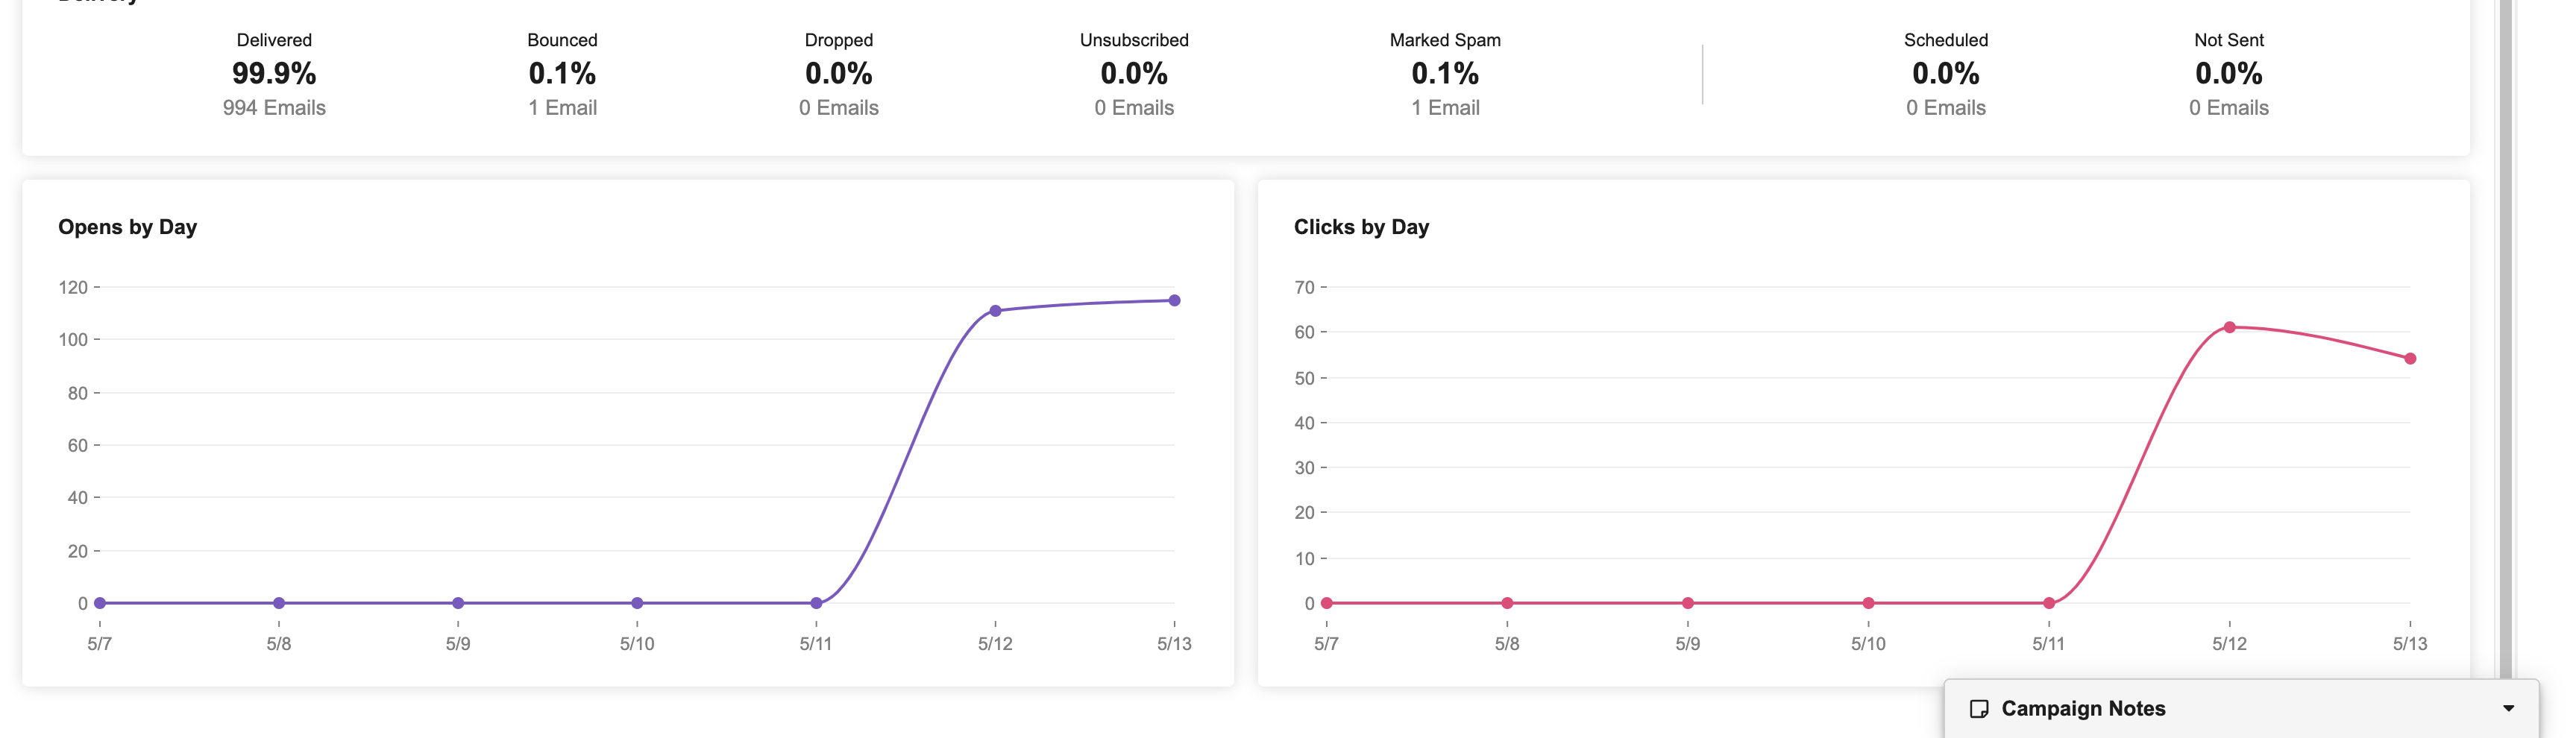
Task: Click the 5/13 data point on Clicks chart
Action: click(x=2410, y=359)
